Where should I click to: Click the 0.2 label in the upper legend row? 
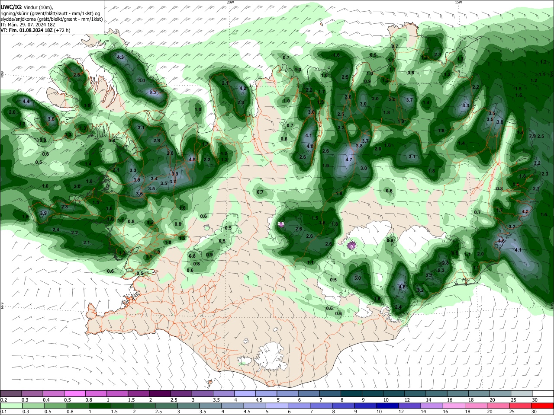click(x=4, y=400)
